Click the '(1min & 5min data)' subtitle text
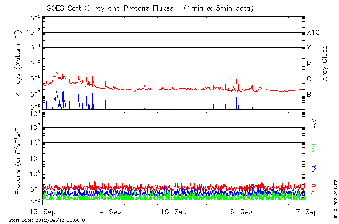Image resolution: width=339 pixels, height=224 pixels. point(217,8)
